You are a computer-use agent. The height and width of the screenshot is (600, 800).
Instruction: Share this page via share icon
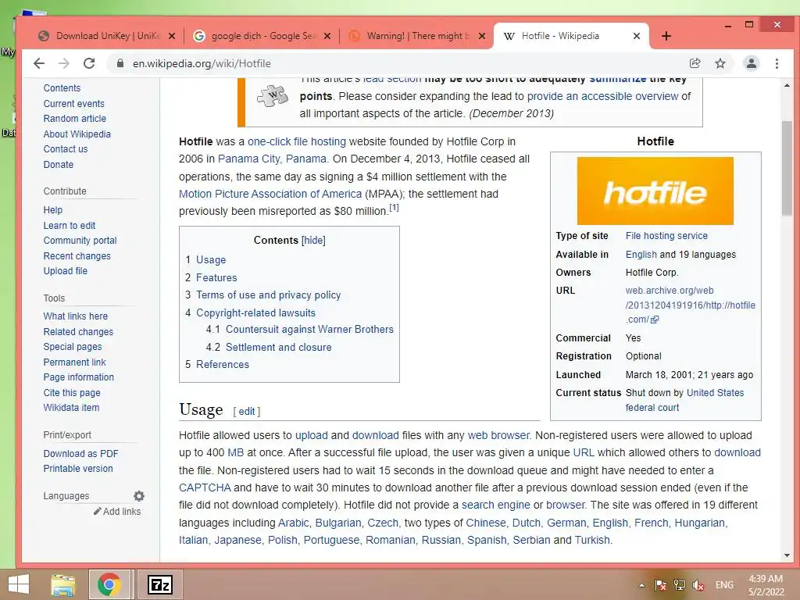695,63
